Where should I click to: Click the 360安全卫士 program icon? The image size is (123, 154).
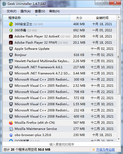pos(11,24)
